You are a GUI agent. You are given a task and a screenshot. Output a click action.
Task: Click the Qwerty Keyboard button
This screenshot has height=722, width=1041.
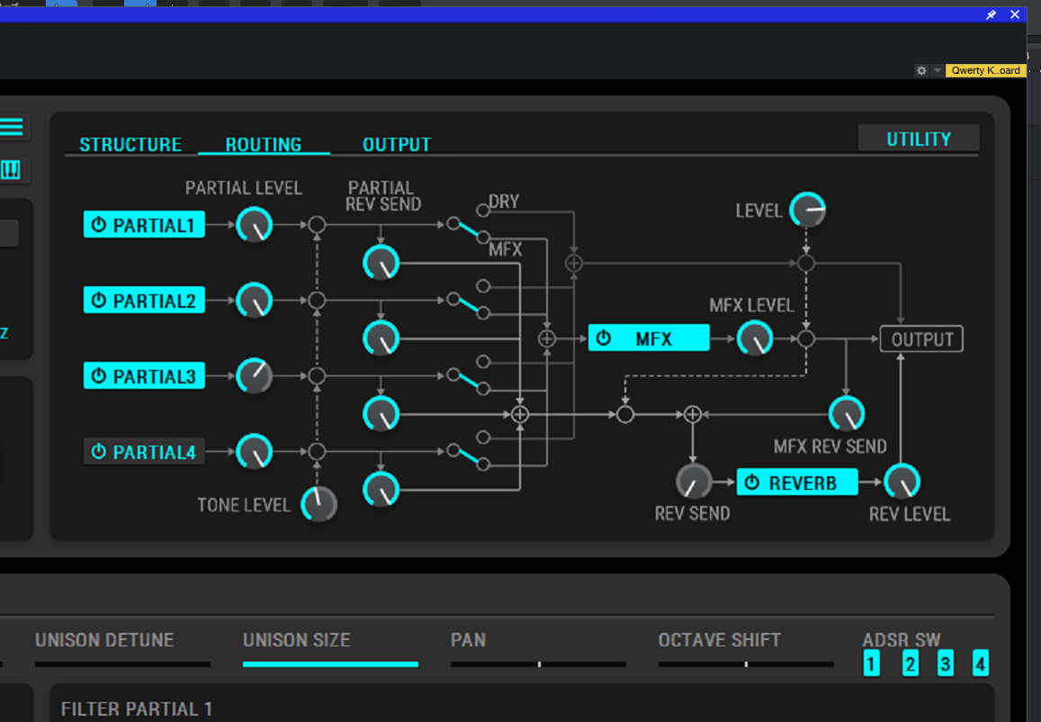pos(985,70)
